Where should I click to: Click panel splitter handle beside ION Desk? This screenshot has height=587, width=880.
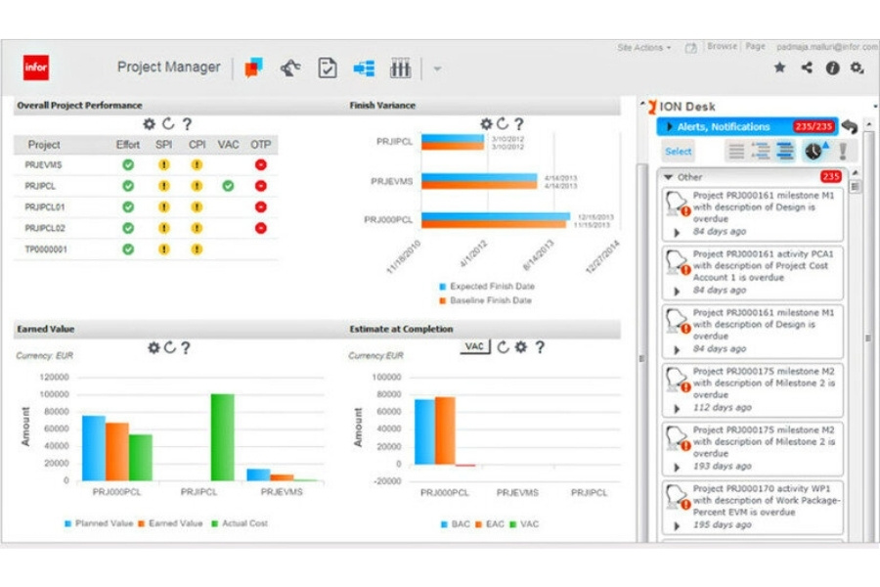click(x=641, y=358)
